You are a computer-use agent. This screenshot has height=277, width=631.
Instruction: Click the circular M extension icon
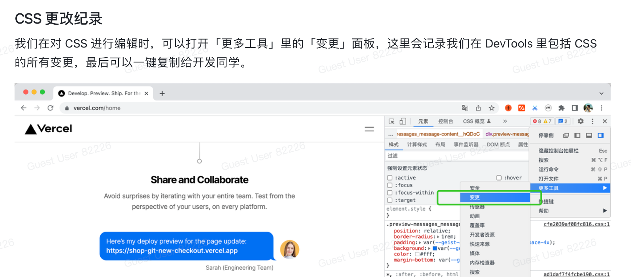(x=548, y=108)
